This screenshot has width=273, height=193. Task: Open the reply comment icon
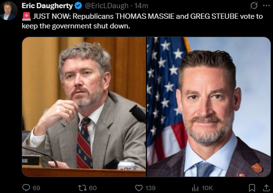(26, 188)
